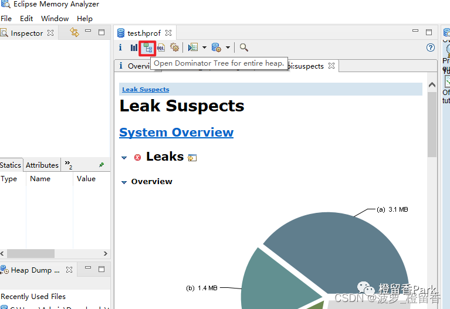Click the '(b) 1.4 MB' chart label
Image resolution: width=450 pixels, height=309 pixels.
[x=202, y=288]
